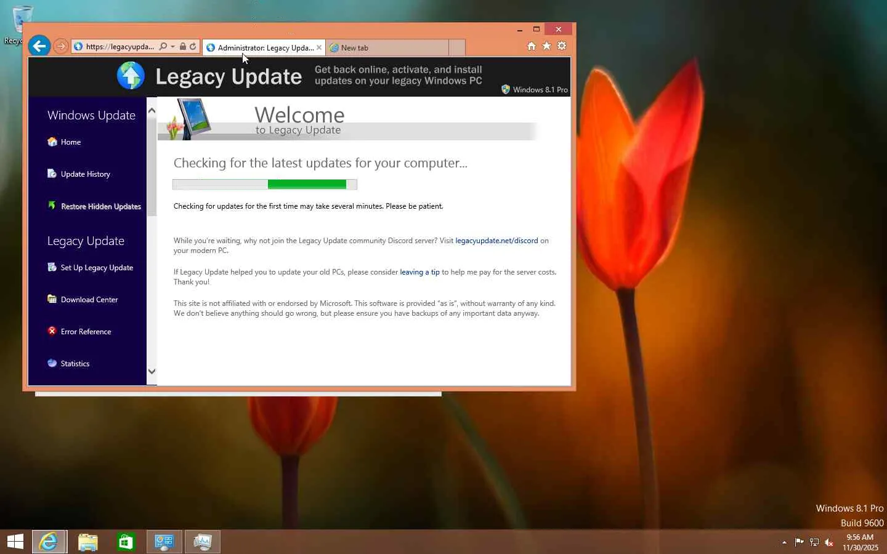Close the Legacy Update tab

(319, 47)
